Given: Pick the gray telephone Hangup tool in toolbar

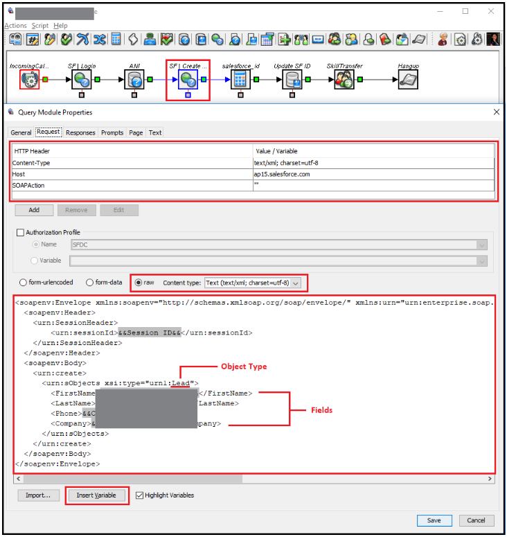Looking at the screenshot, I should coord(418,39).
